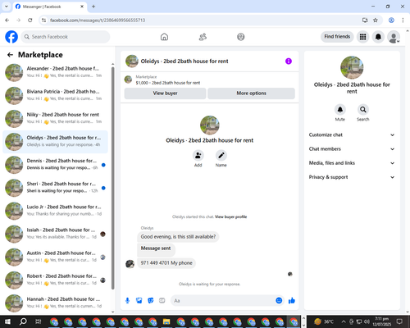Open File Explorer on taskbar
410x328 pixels.
pos(166,321)
